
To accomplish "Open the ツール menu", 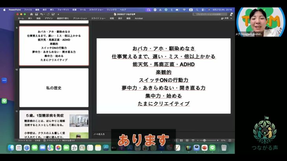I will tap(83, 10).
